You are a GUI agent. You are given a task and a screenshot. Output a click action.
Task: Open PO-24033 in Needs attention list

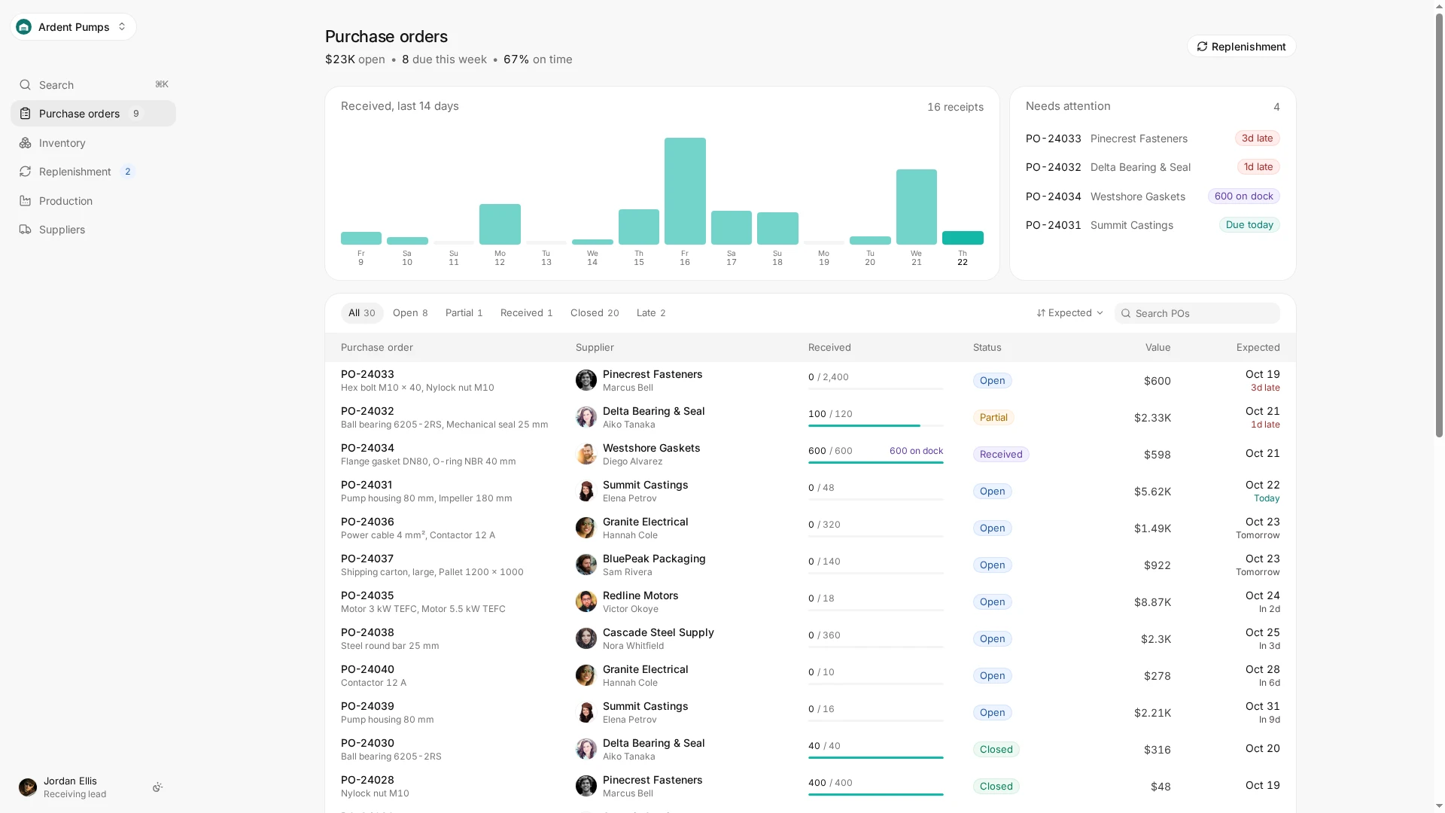coord(1152,139)
